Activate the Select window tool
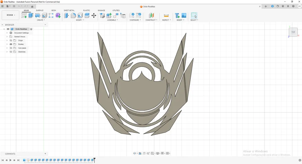The image size is (302, 164). [x=194, y=15]
